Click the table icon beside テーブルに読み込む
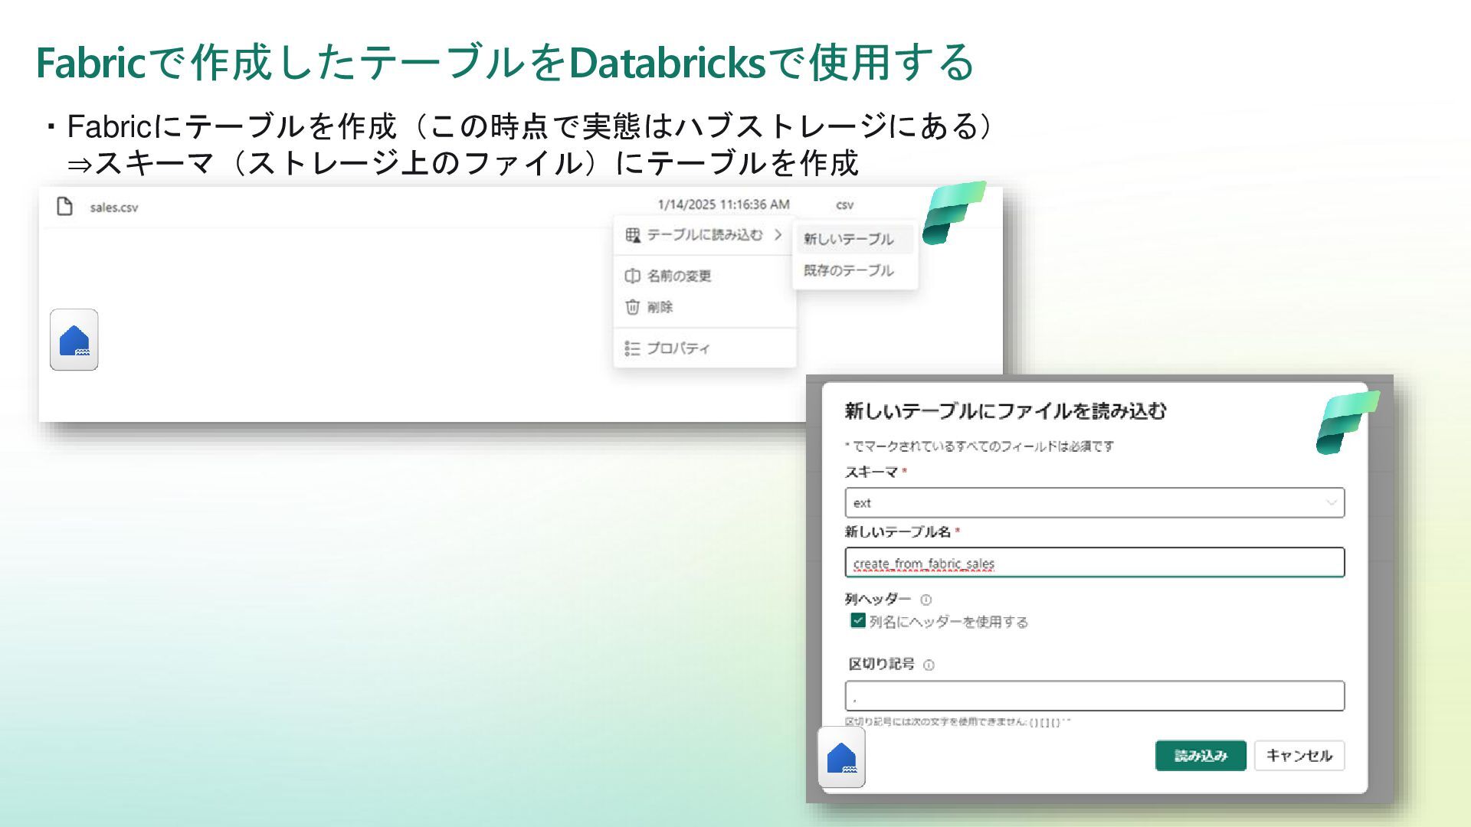 point(632,235)
